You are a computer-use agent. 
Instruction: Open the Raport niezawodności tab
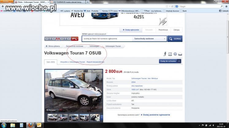click(x=95, y=62)
